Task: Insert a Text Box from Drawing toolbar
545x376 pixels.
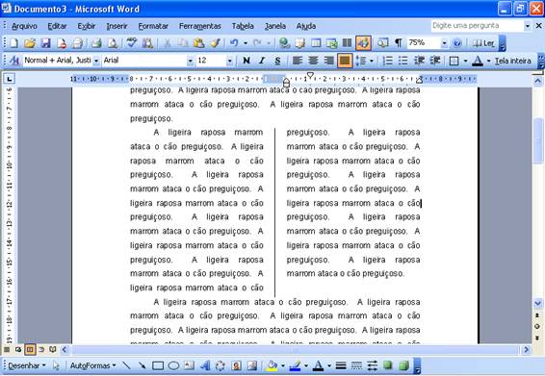Action: point(190,365)
